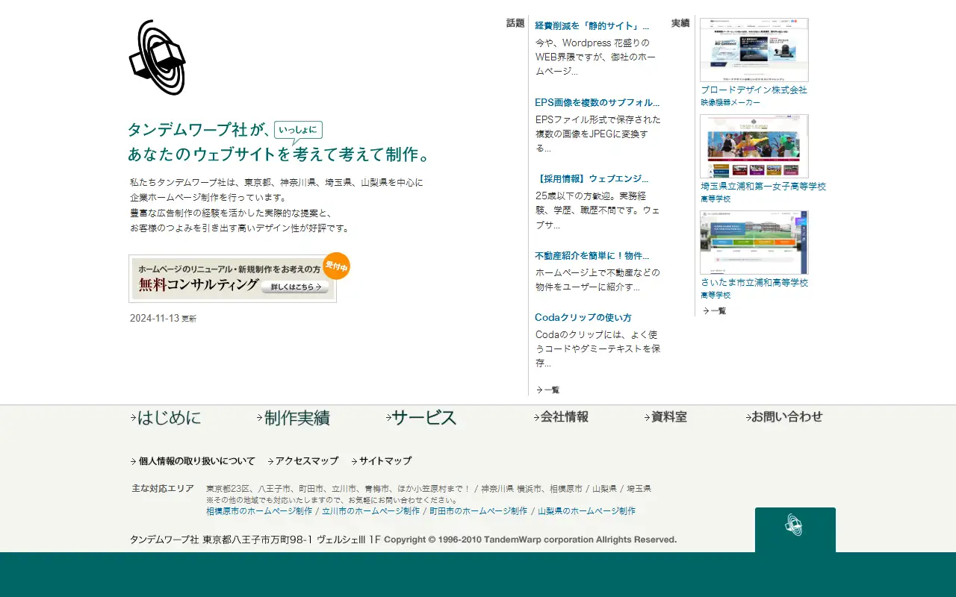Open 町田市のホームページ制作 link
956x597 pixels.
479,511
